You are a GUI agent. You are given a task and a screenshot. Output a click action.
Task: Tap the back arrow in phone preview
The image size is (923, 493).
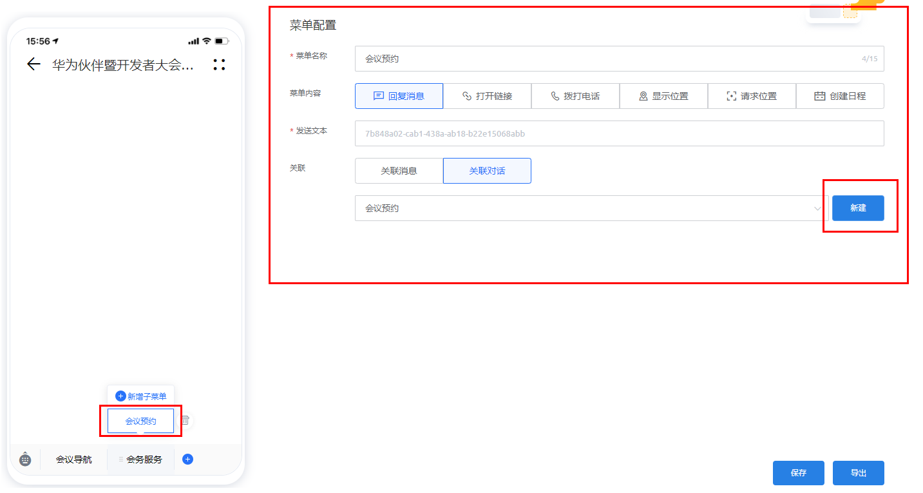tap(33, 64)
